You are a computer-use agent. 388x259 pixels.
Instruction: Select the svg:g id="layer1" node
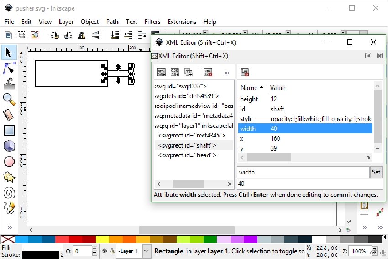[x=194, y=126]
